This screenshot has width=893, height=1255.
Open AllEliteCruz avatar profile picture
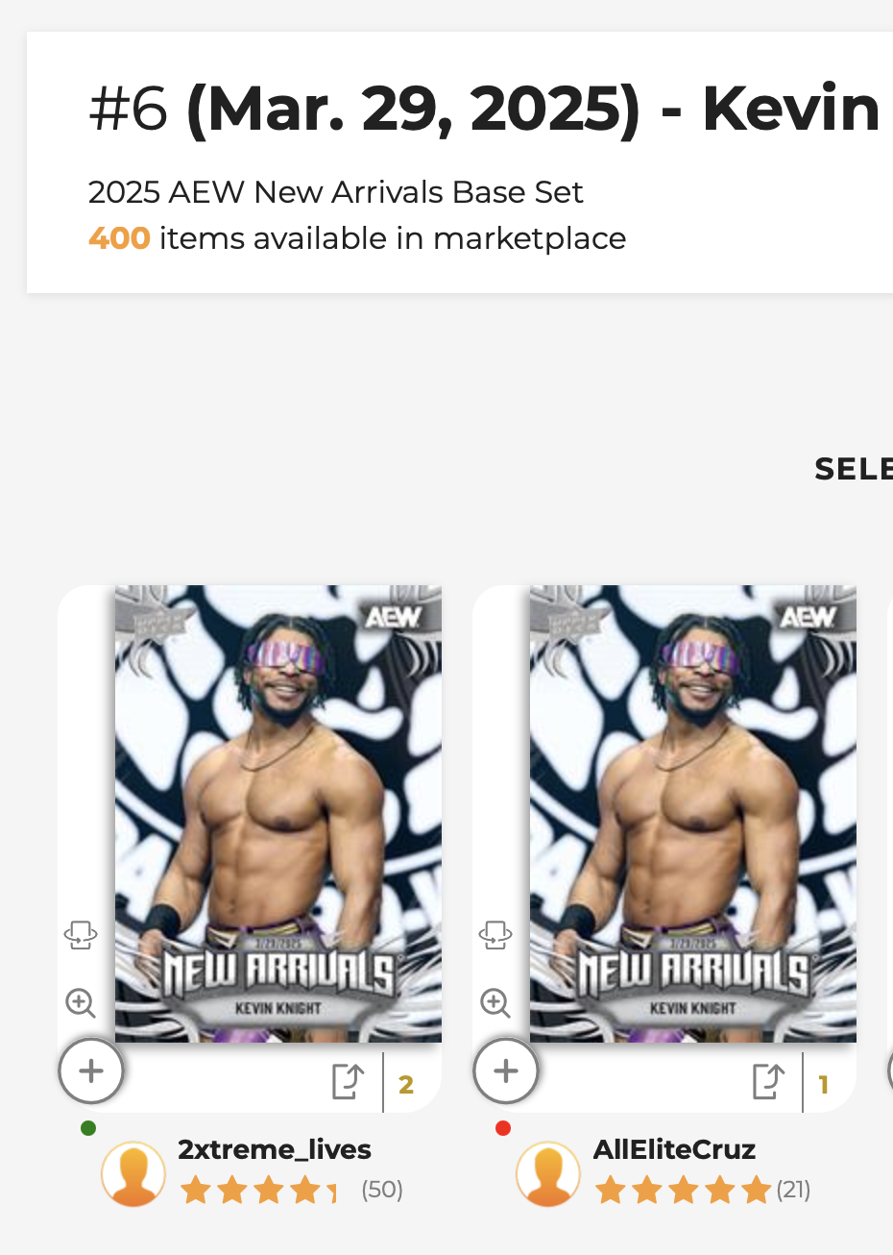(x=548, y=1173)
